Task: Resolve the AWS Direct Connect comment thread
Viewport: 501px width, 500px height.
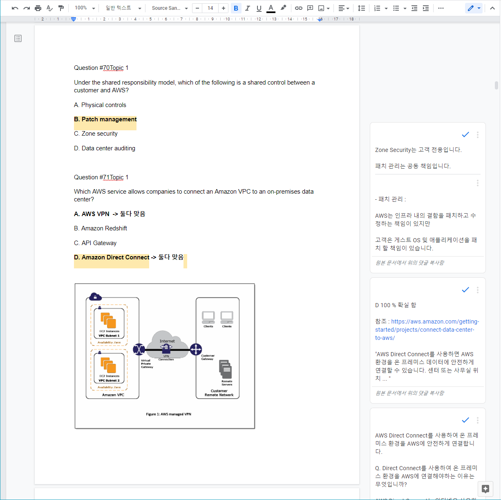Action: point(465,420)
